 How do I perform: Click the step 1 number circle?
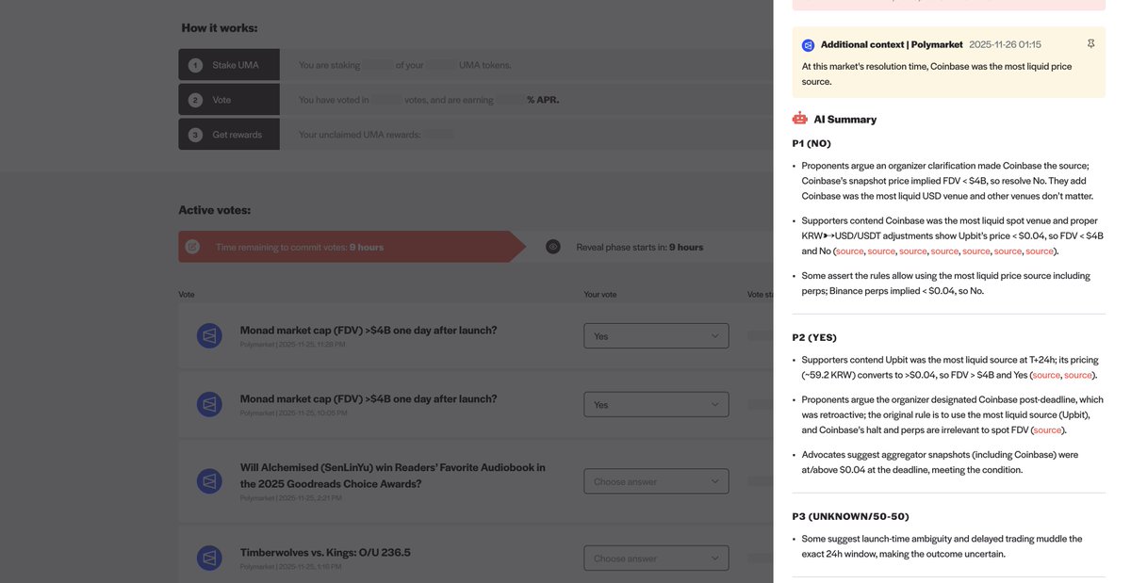pos(195,65)
